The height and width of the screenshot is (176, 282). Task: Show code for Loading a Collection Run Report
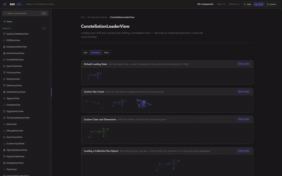tap(244, 151)
